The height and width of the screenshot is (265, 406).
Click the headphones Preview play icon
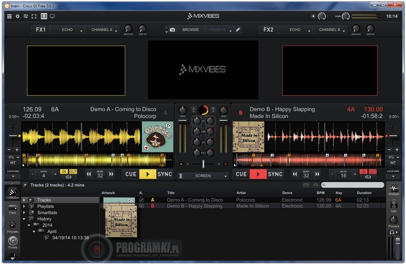[x=393, y=232]
